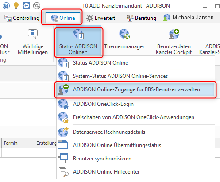Click the Michaela.Jansen user globe icon
220x182 pixels.
click(167, 17)
